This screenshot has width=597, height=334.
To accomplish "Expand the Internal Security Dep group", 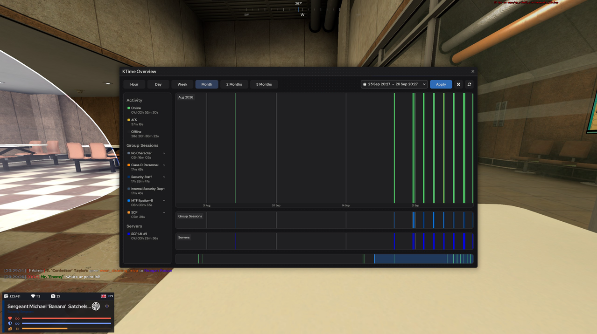I will coord(164,189).
